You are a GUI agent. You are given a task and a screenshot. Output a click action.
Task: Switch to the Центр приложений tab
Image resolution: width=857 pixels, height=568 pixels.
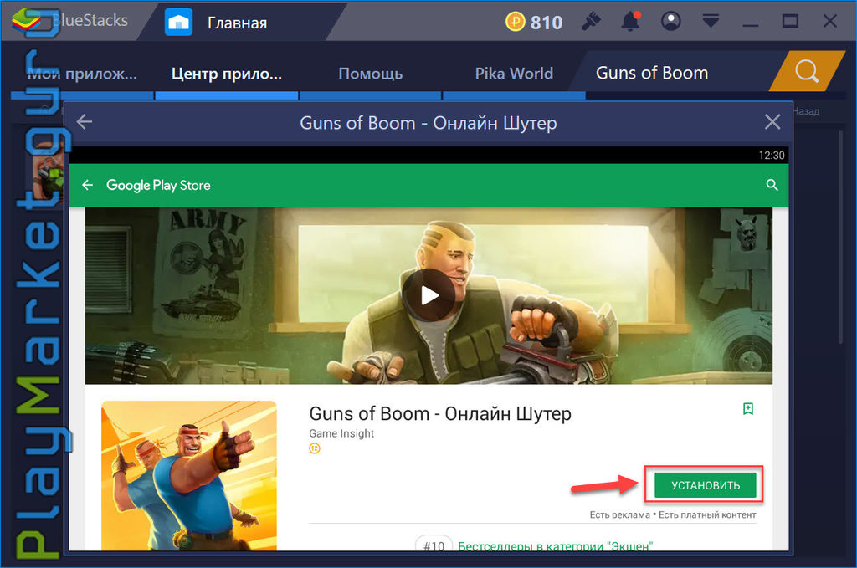(227, 73)
